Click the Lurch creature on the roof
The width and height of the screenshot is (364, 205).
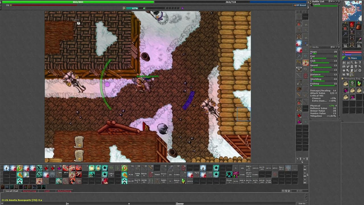[x=78, y=23]
